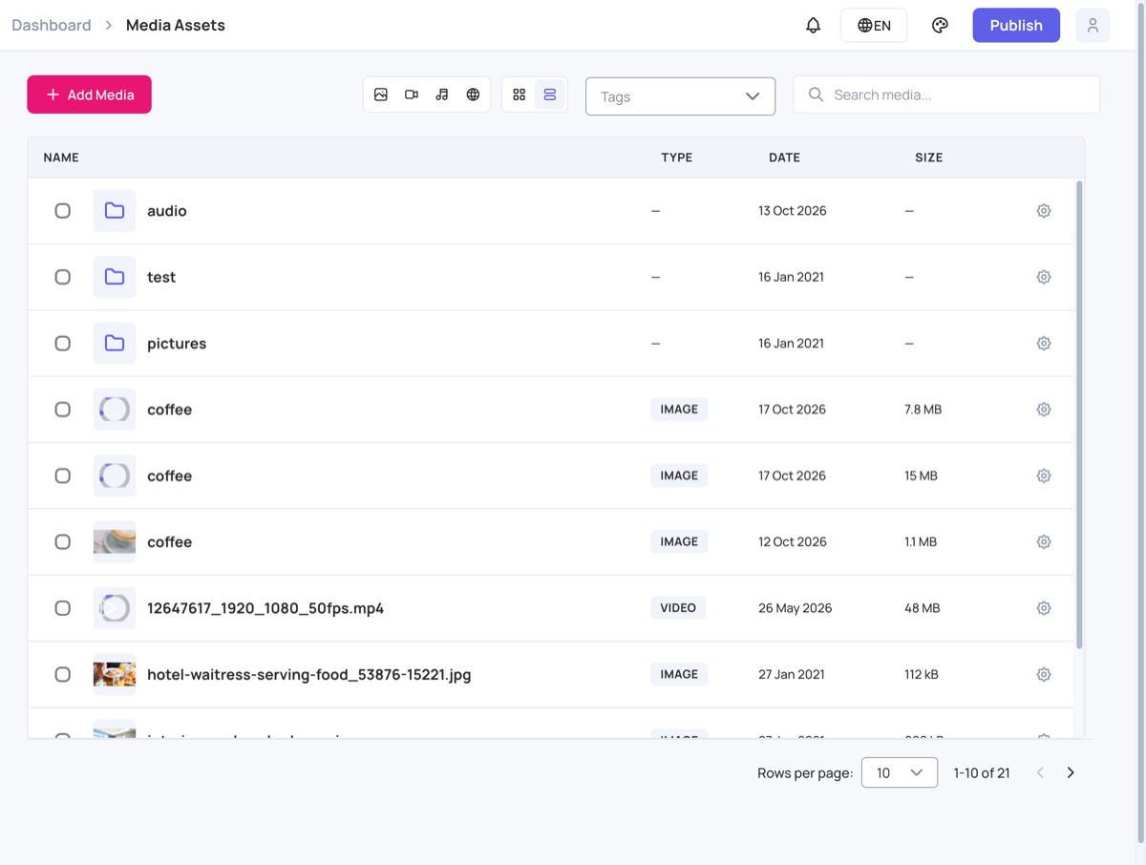
Task: Select the audio folder checkbox
Action: click(62, 211)
